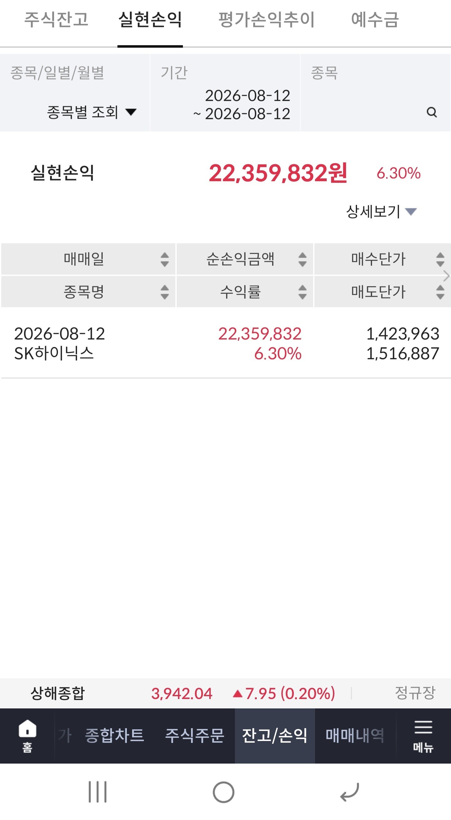This screenshot has width=451, height=820.
Task: Show more columns with right chevron
Action: (x=446, y=276)
